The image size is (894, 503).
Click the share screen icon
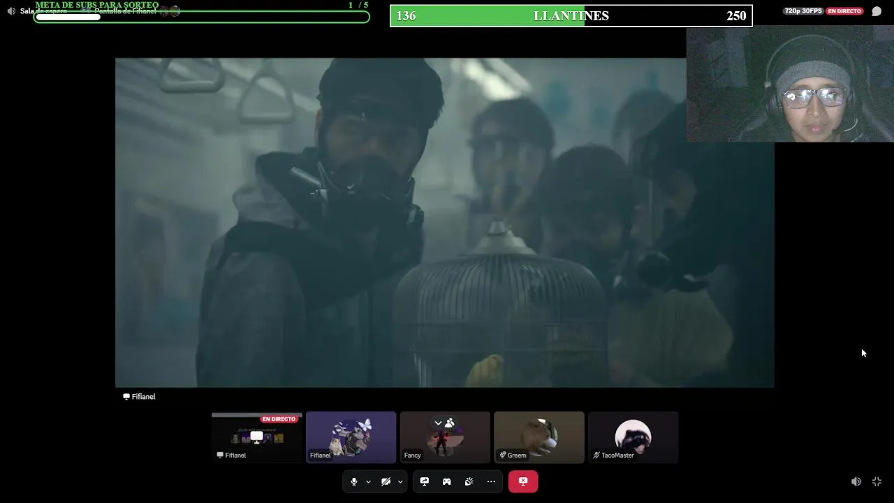(425, 481)
